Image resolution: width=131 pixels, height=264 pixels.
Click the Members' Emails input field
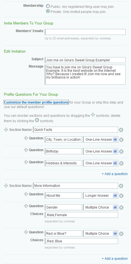click(x=85, y=32)
